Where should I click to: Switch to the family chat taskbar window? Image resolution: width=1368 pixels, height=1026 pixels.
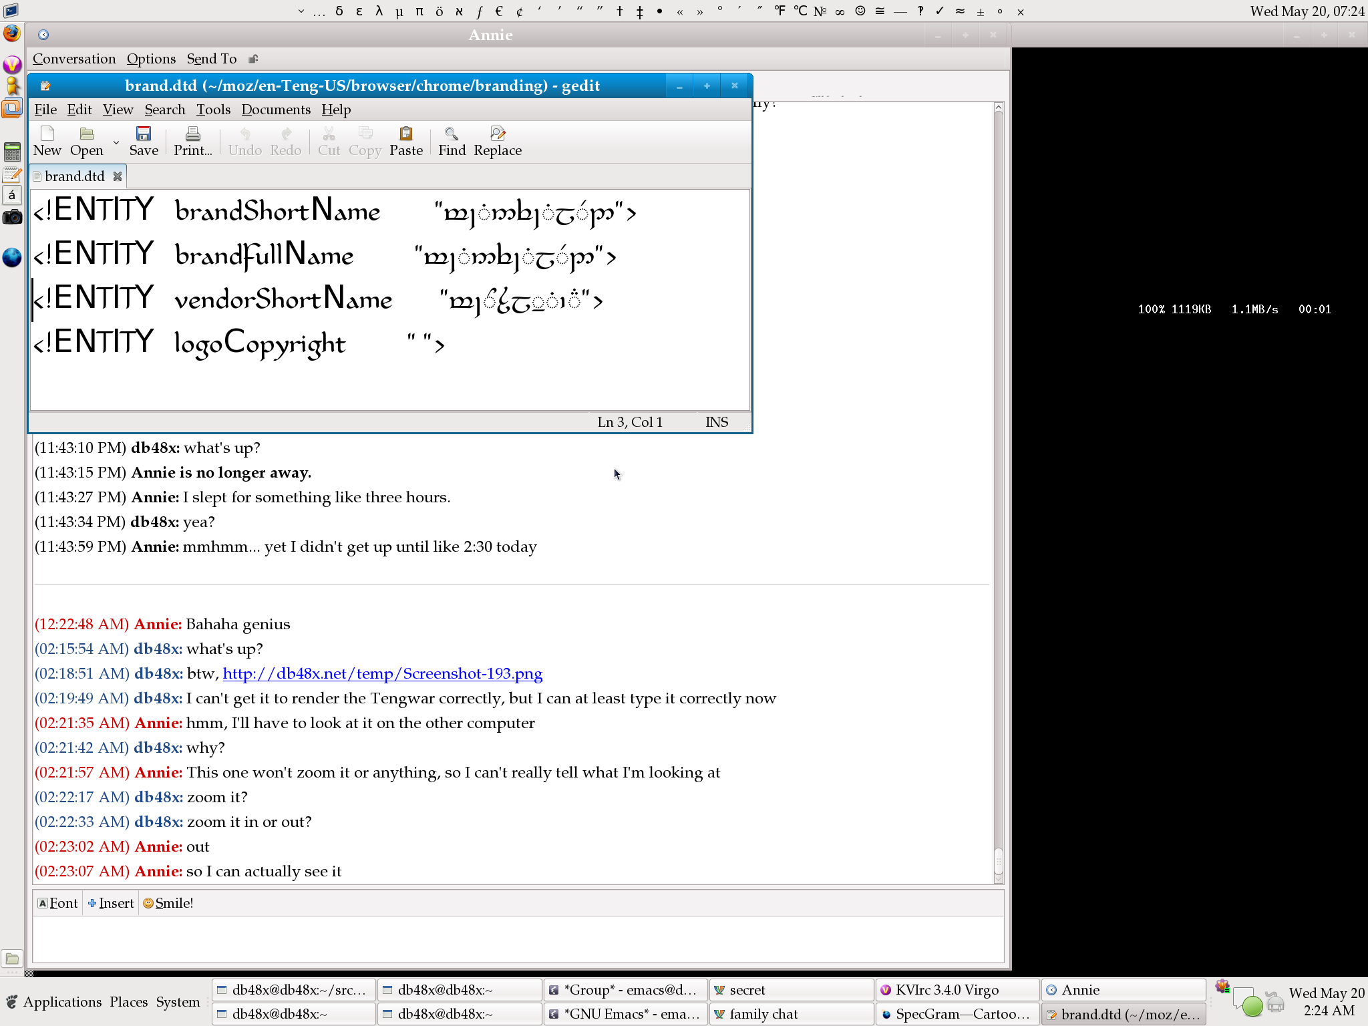pos(791,1014)
